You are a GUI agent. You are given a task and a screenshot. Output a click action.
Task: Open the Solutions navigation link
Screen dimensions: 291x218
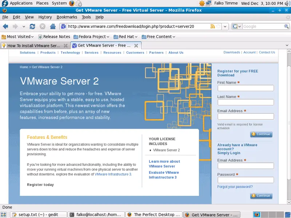[x=28, y=53]
